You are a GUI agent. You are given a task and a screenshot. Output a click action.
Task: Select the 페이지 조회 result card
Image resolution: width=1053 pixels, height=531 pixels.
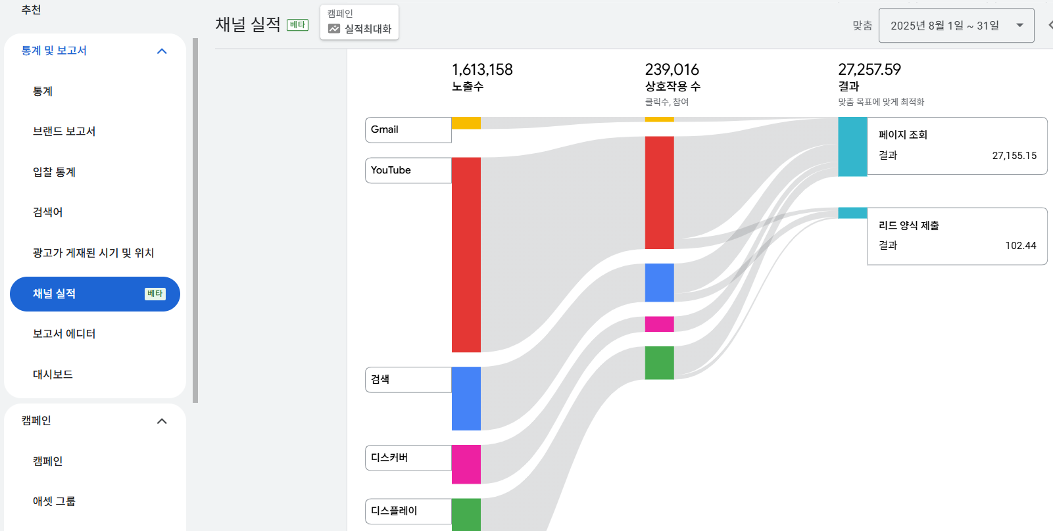coord(956,146)
